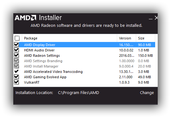Uncheck AMD Accelerated Video Transcoding checkmark

click(16, 72)
